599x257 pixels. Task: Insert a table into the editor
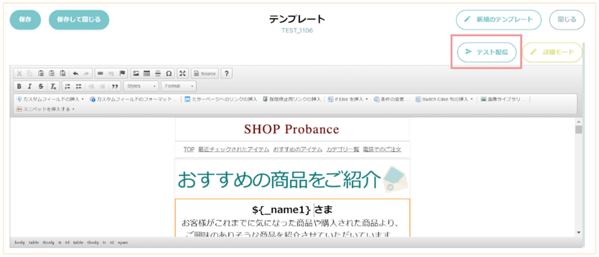147,73
